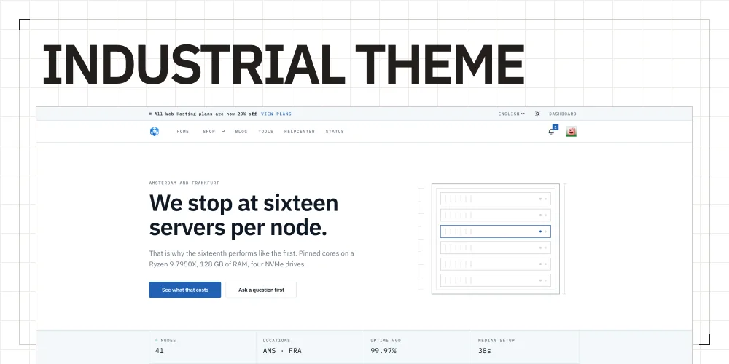Open the Status nav item
This screenshot has height=364, width=729.
point(335,131)
